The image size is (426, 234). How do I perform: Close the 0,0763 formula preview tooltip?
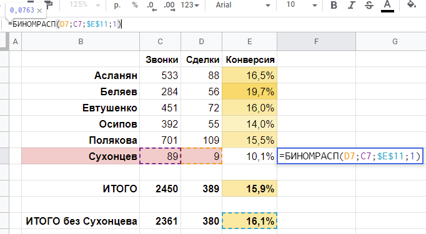point(39,11)
